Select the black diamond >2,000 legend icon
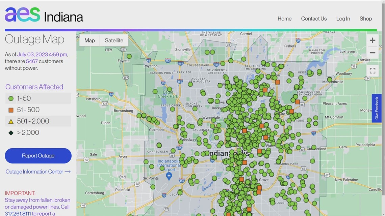Viewport: 385px width, 216px height. pos(10,132)
